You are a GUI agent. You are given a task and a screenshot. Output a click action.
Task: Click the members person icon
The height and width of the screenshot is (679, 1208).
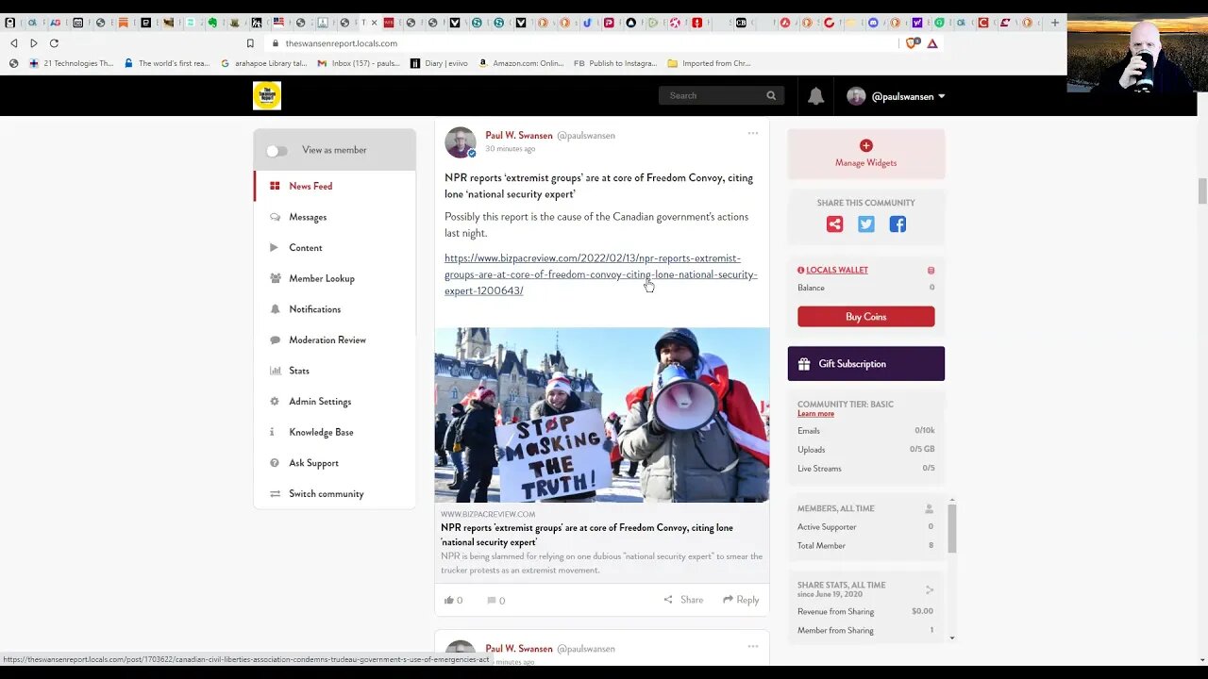tap(930, 509)
